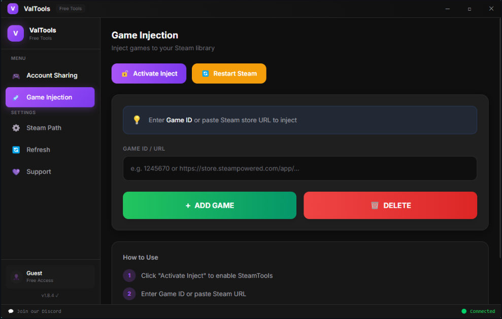Open Support via the heart icon
Viewport: 502px width, 319px height.
(x=16, y=171)
